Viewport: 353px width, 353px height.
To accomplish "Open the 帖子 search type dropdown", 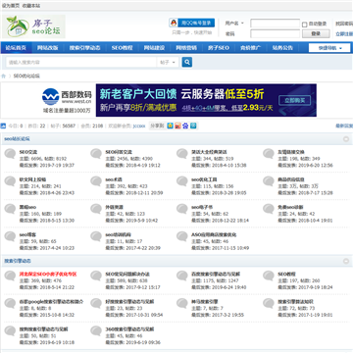I will coord(168,62).
